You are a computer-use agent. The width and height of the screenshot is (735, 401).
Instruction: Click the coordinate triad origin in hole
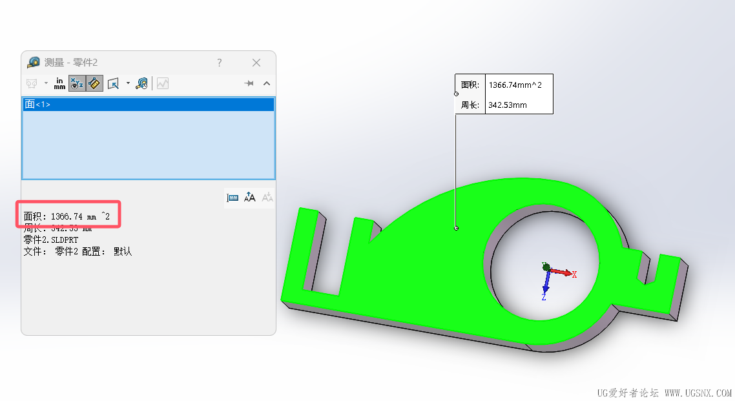pos(546,267)
